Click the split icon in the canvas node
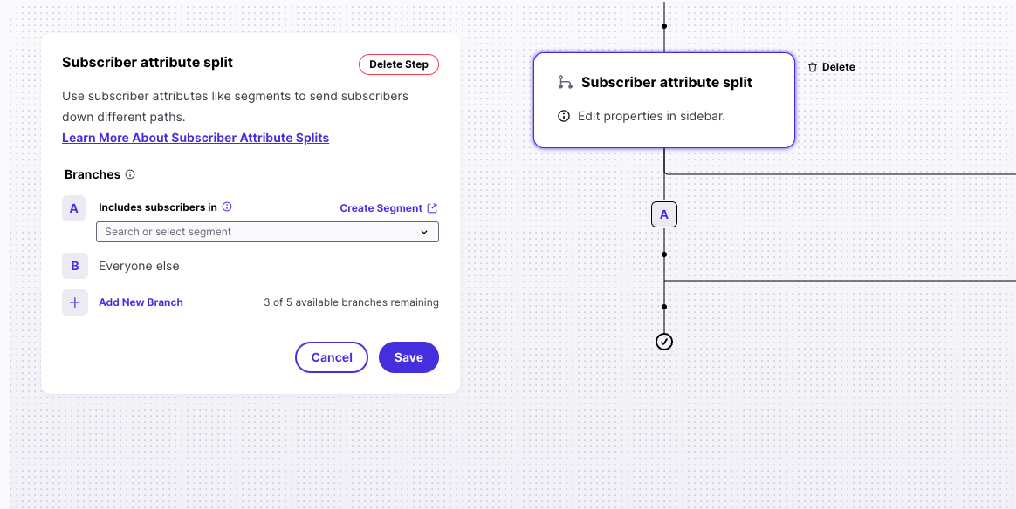This screenshot has width=1016, height=509. (x=565, y=82)
